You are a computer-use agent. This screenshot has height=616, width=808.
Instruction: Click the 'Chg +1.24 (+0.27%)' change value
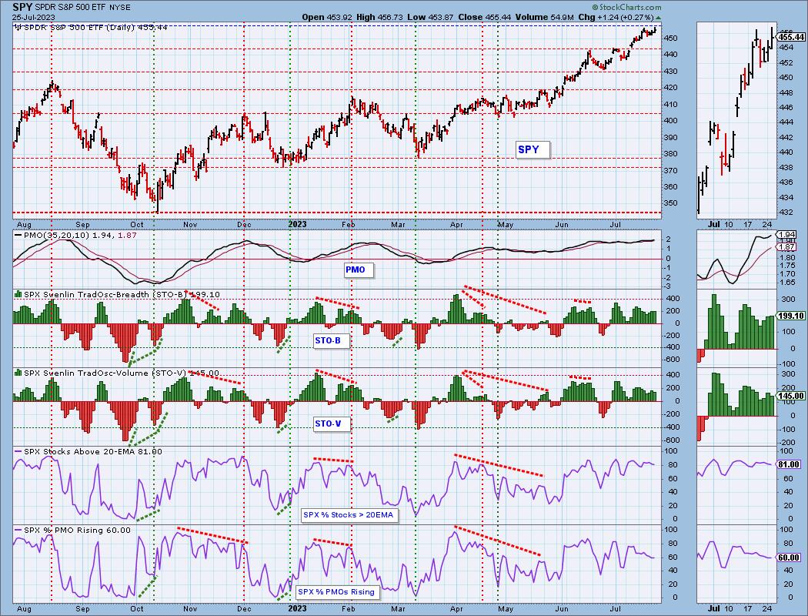[x=616, y=17]
